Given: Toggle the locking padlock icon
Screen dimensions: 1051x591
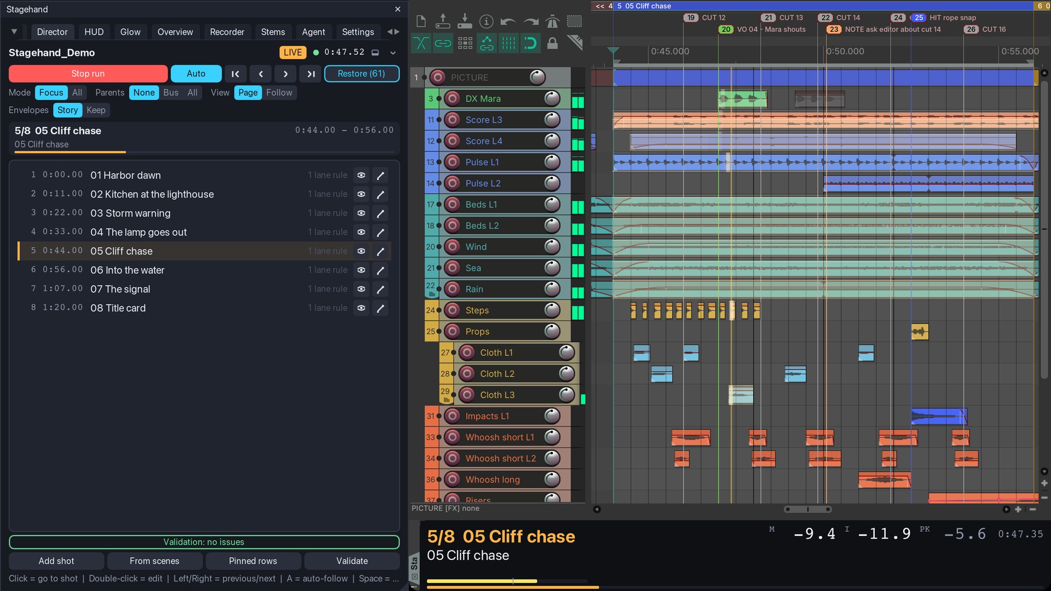Looking at the screenshot, I should tap(552, 43).
